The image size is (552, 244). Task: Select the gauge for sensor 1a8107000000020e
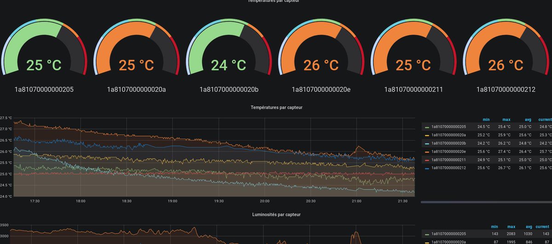pos(321,47)
